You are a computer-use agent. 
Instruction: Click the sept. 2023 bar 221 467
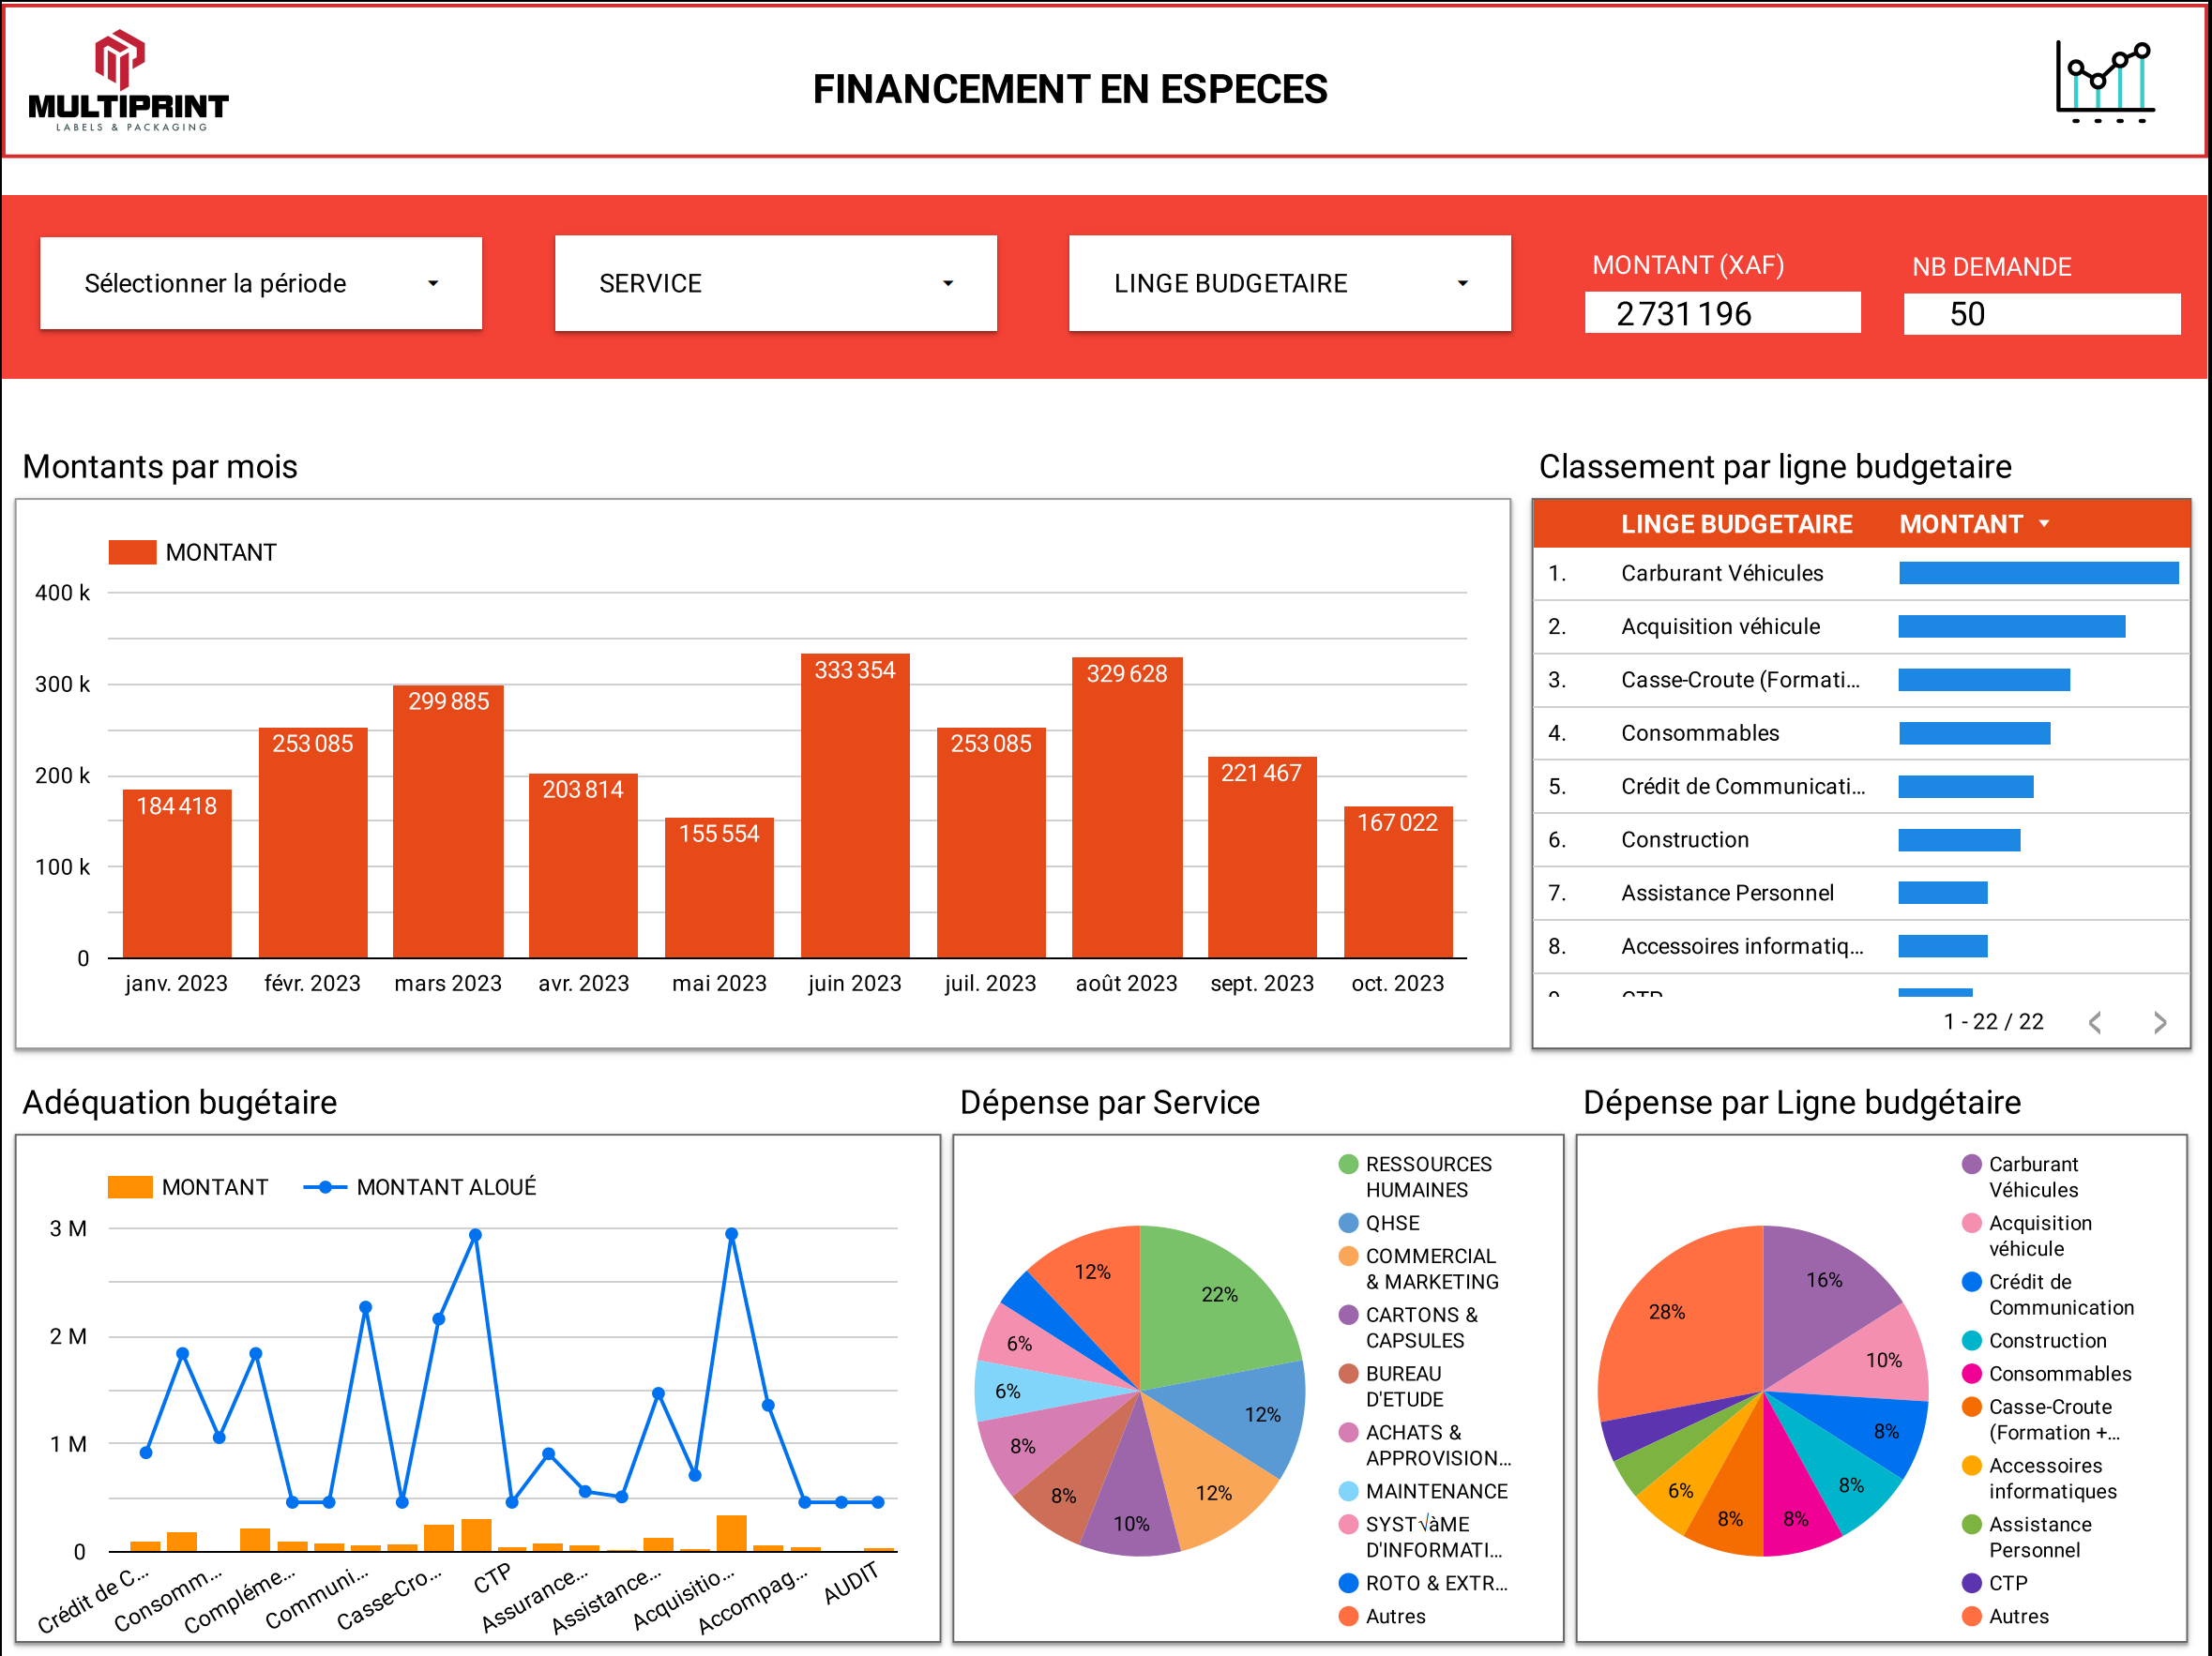click(x=1262, y=857)
